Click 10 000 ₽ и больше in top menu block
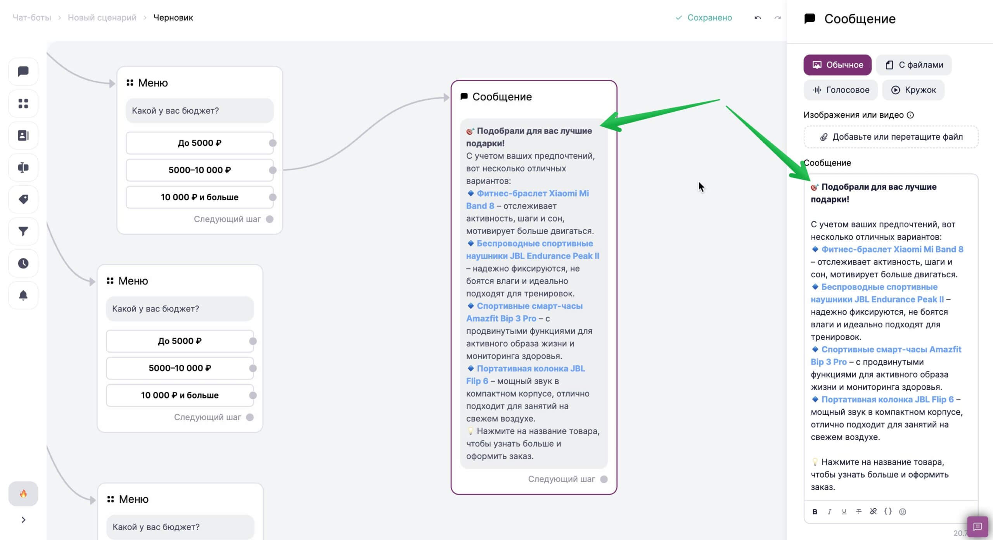This screenshot has width=993, height=540. point(199,197)
